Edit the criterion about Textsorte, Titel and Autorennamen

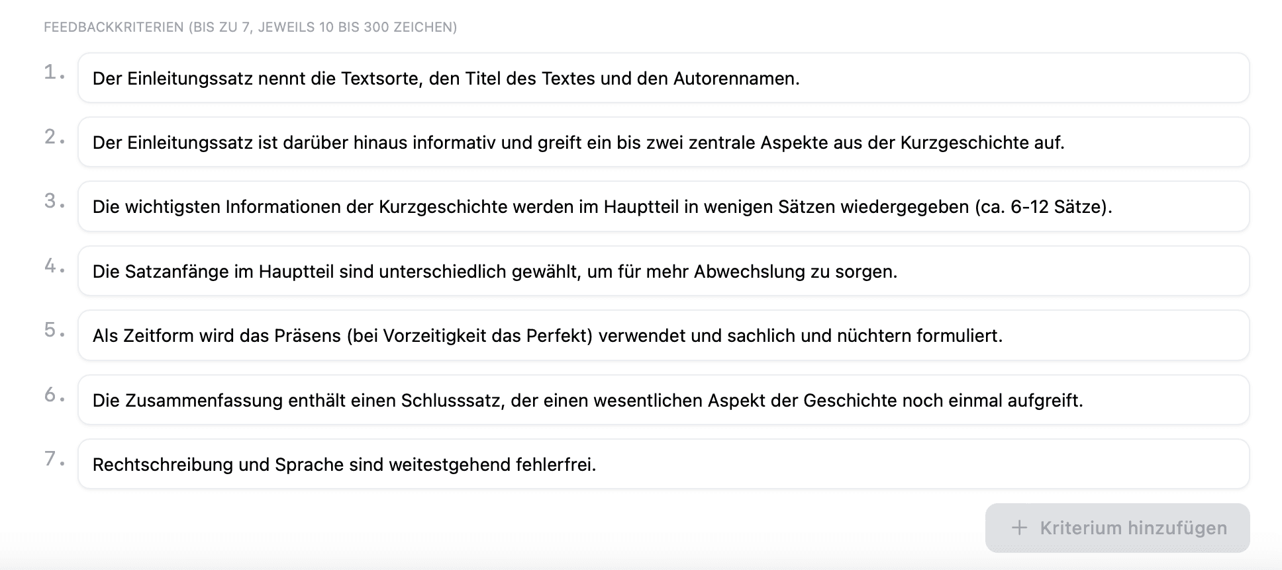point(662,79)
